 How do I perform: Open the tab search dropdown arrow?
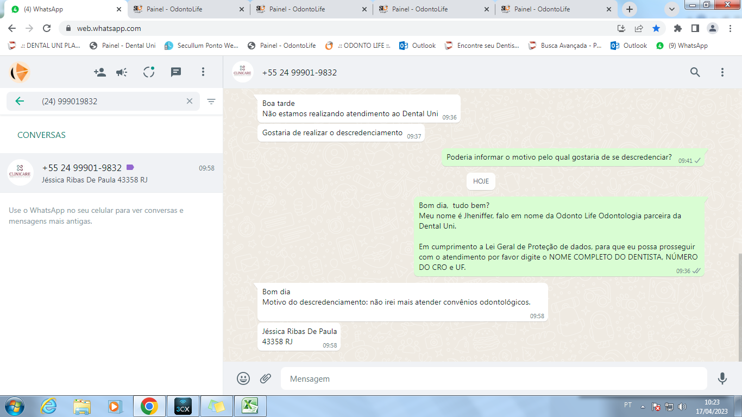point(672,9)
